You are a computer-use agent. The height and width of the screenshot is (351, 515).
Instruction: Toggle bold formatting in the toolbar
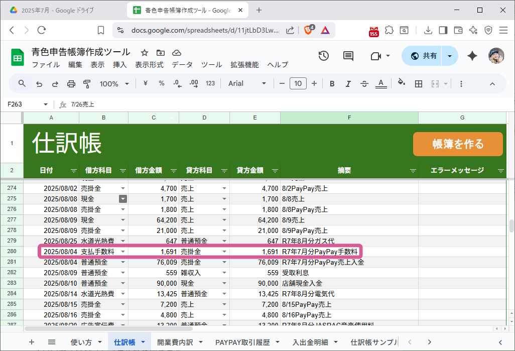pyautogui.click(x=332, y=83)
